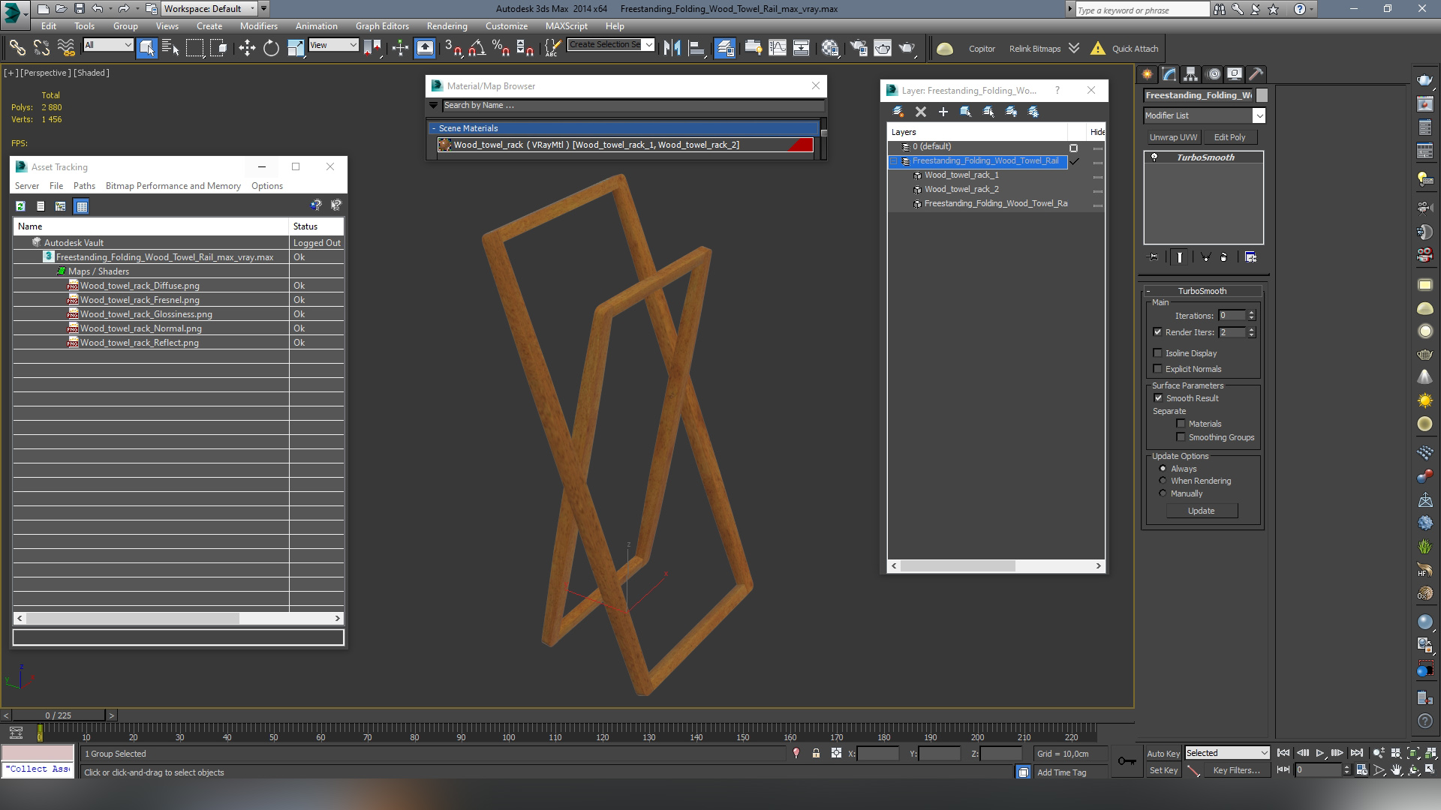
Task: Uncheck the Smooth Result checkbox
Action: (1158, 398)
